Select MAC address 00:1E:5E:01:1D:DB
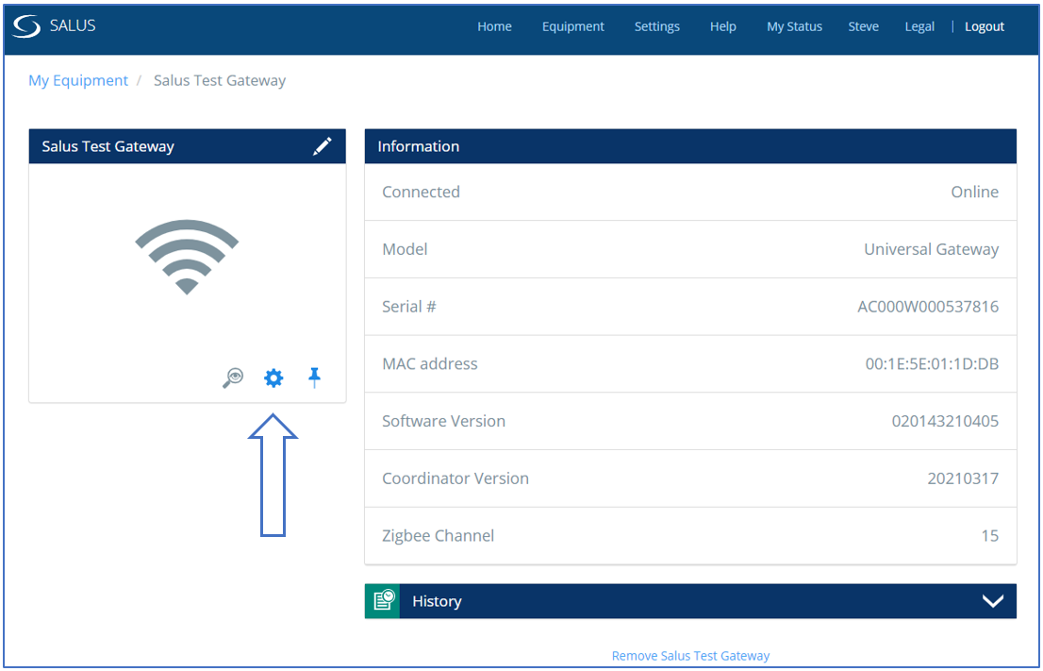Viewport: 1043px width, 671px height. tap(932, 363)
